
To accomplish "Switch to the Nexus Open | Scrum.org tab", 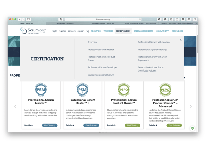I will 65,23.
